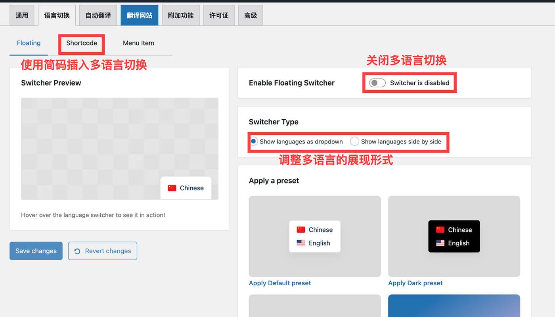The image size is (555, 317).
Task: Open the Chinese language switcher dropdown in preview
Action: pos(186,187)
